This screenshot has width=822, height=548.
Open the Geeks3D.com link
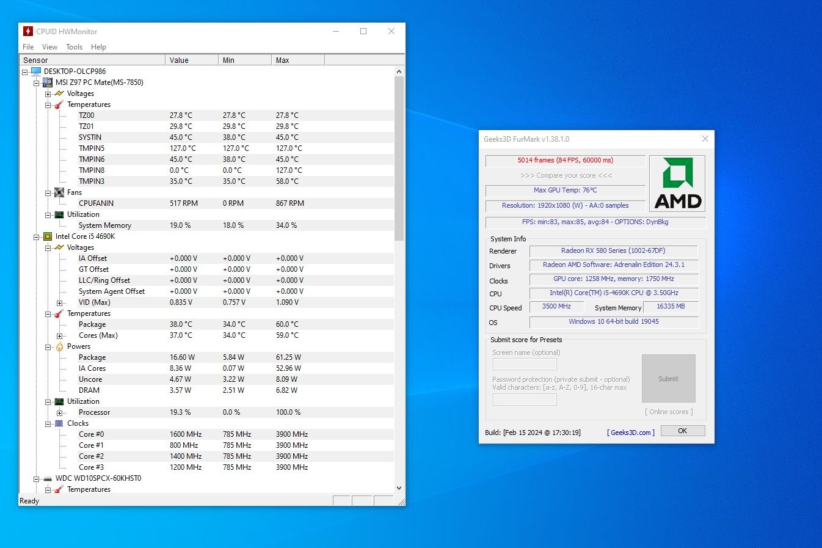click(631, 433)
